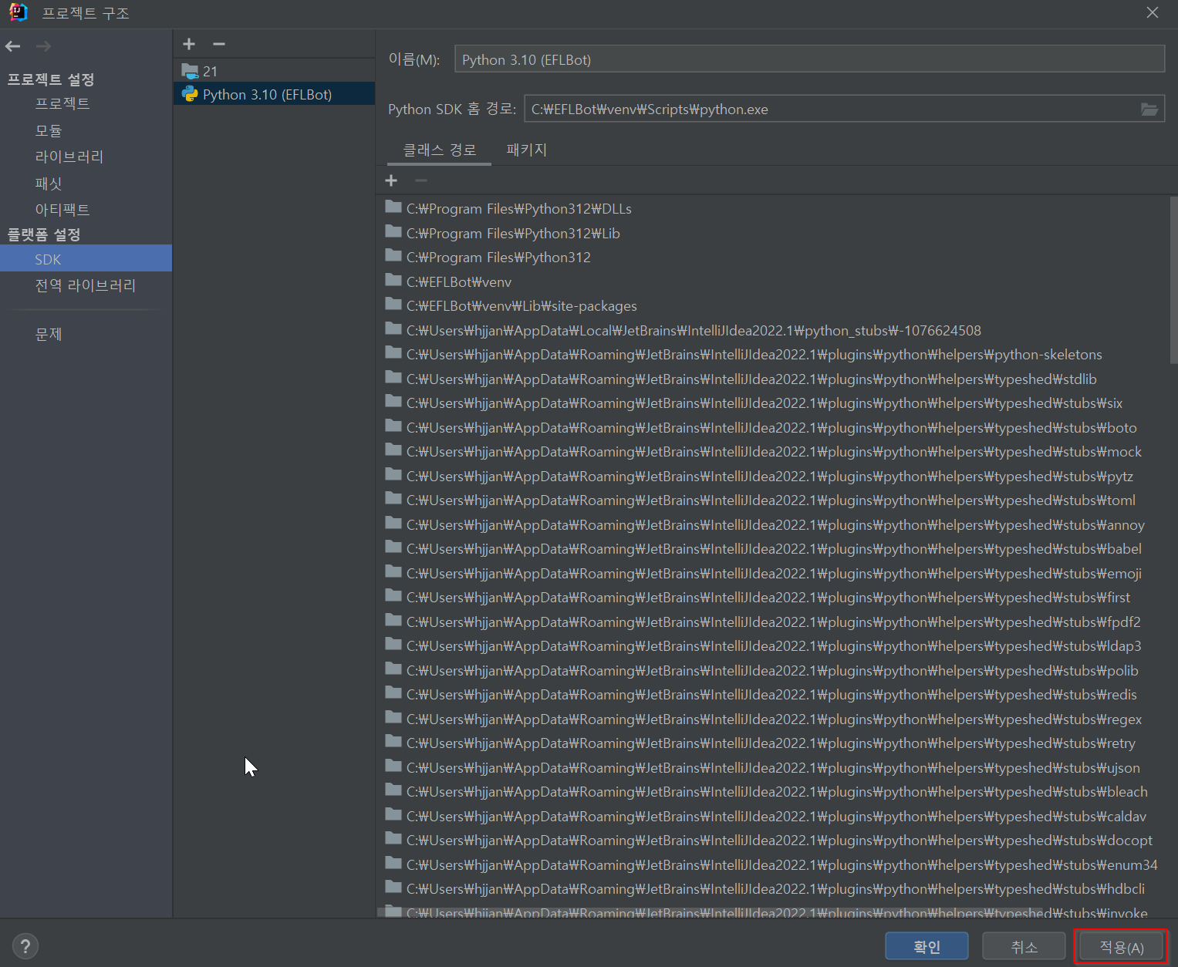Open 모듈 settings section
This screenshot has height=967, width=1178.
(x=48, y=130)
